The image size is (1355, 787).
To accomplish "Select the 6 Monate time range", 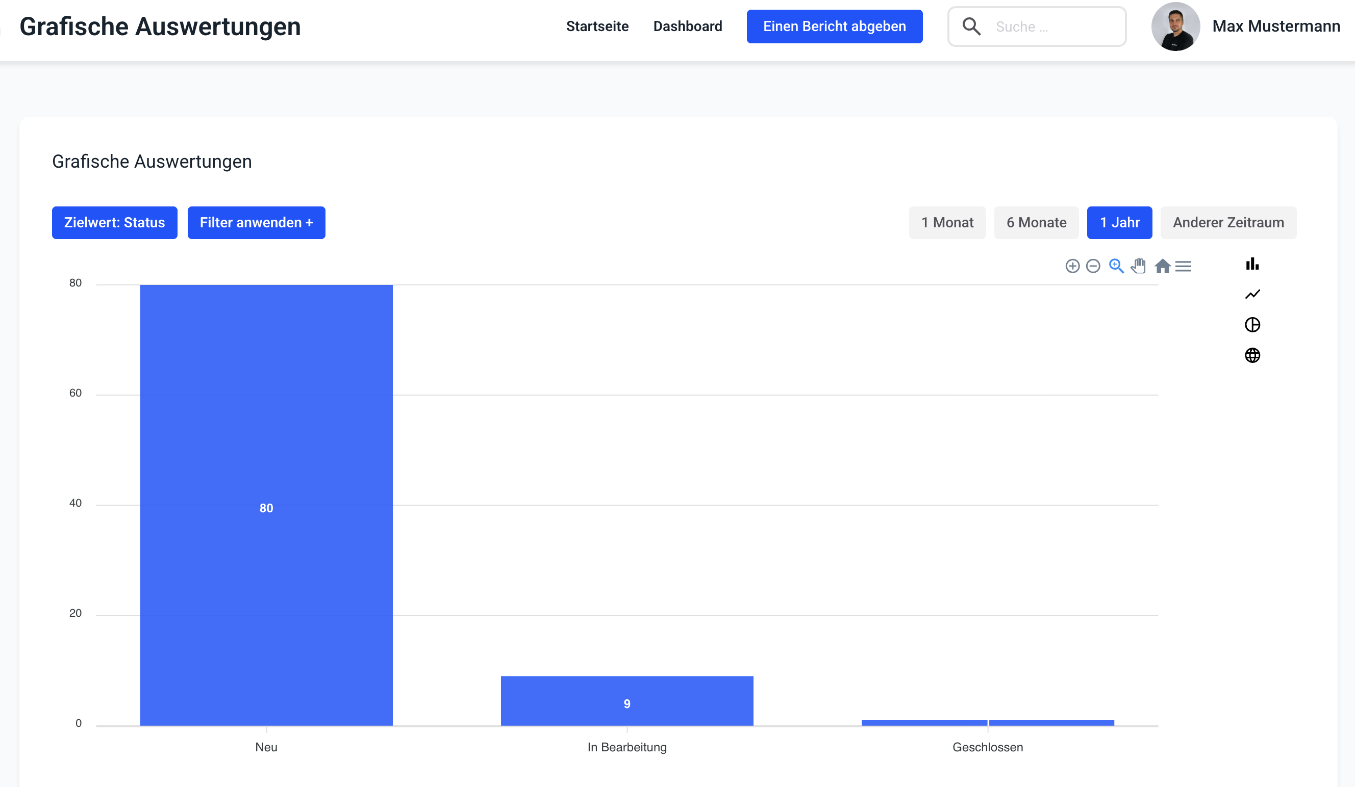I will [x=1036, y=222].
